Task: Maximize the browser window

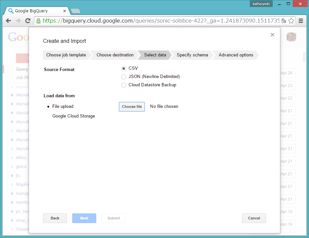Action: [288, 4]
